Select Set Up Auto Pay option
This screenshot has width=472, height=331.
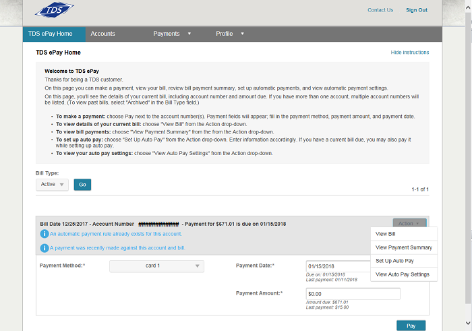click(404, 261)
